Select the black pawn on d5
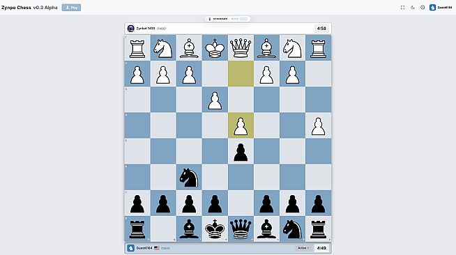The height and width of the screenshot is (255, 456). (x=241, y=152)
